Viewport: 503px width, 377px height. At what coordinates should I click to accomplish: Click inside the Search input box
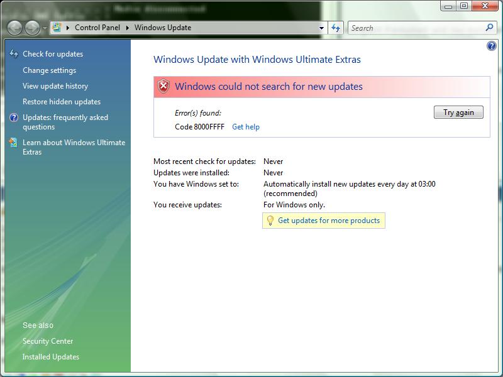[x=417, y=28]
